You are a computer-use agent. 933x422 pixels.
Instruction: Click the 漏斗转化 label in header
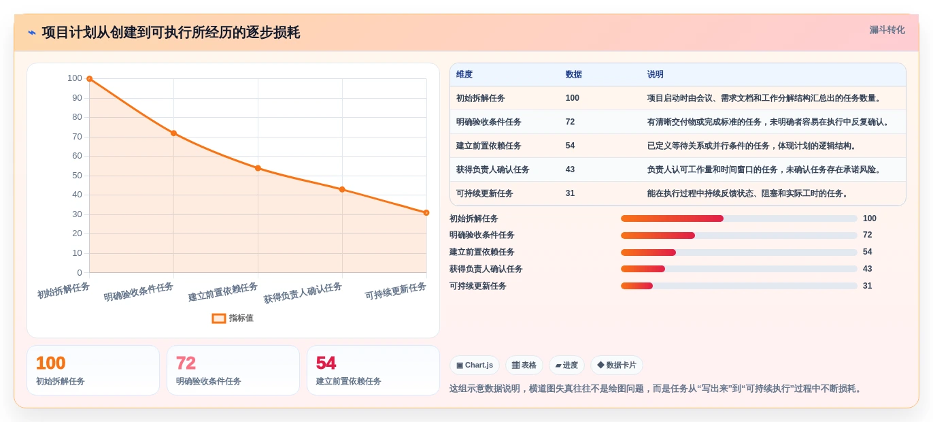tap(887, 30)
